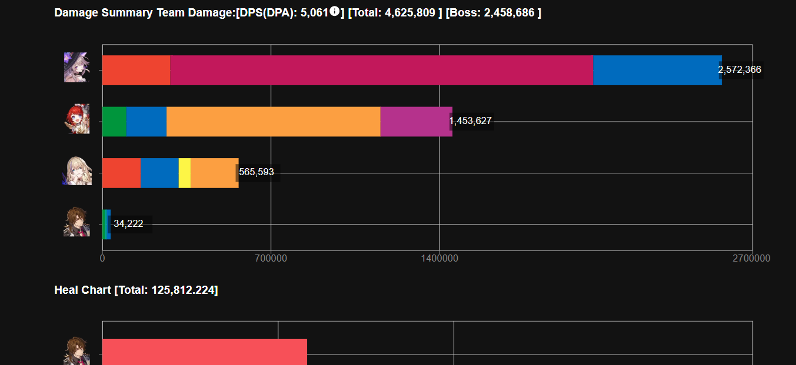Click the 1,453,627 damage label
The image size is (796, 365).
470,121
